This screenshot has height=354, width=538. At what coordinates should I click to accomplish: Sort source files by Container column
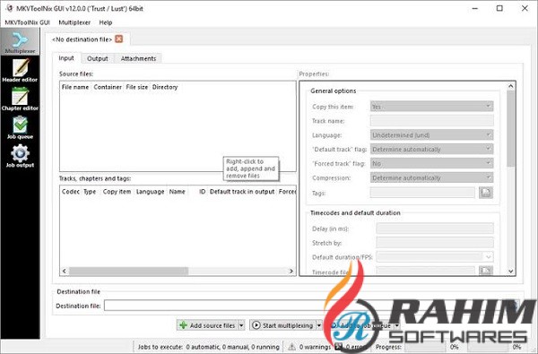[x=108, y=87]
